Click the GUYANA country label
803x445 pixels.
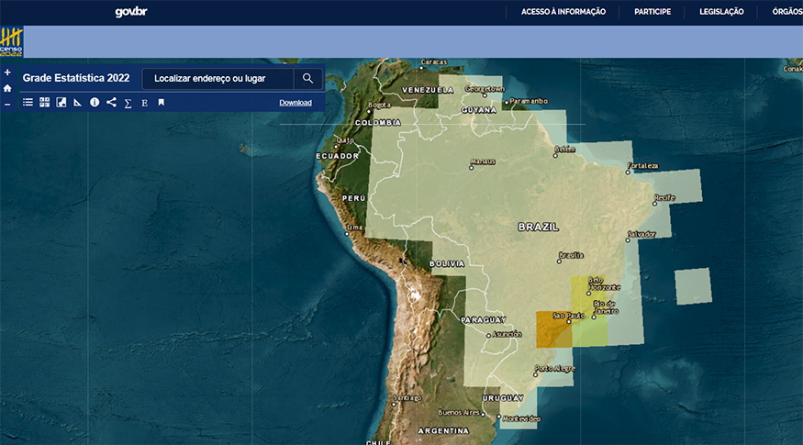479,109
